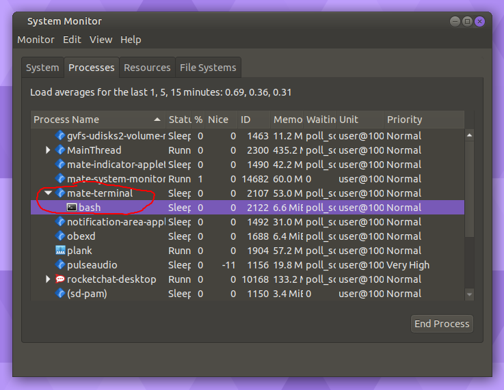Click the Very High priority cell
The height and width of the screenshot is (390, 504).
coord(408,265)
